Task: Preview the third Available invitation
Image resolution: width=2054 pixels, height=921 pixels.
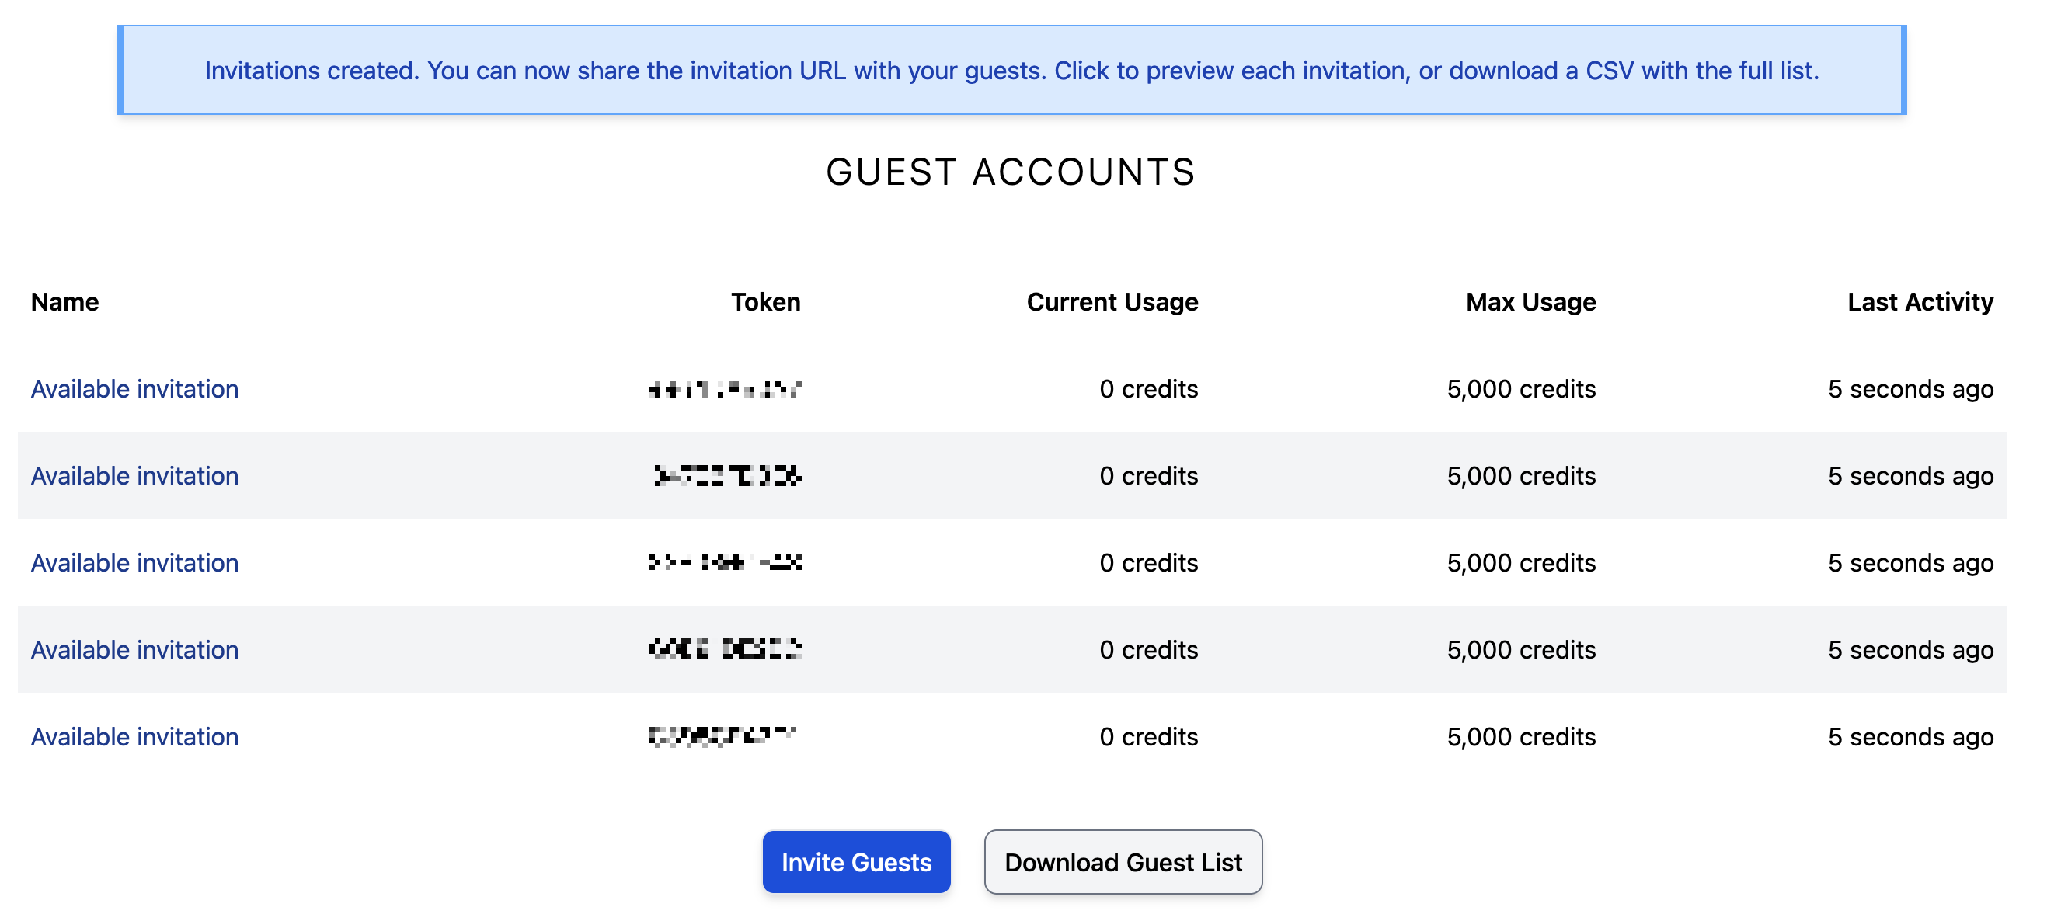Action: [134, 563]
